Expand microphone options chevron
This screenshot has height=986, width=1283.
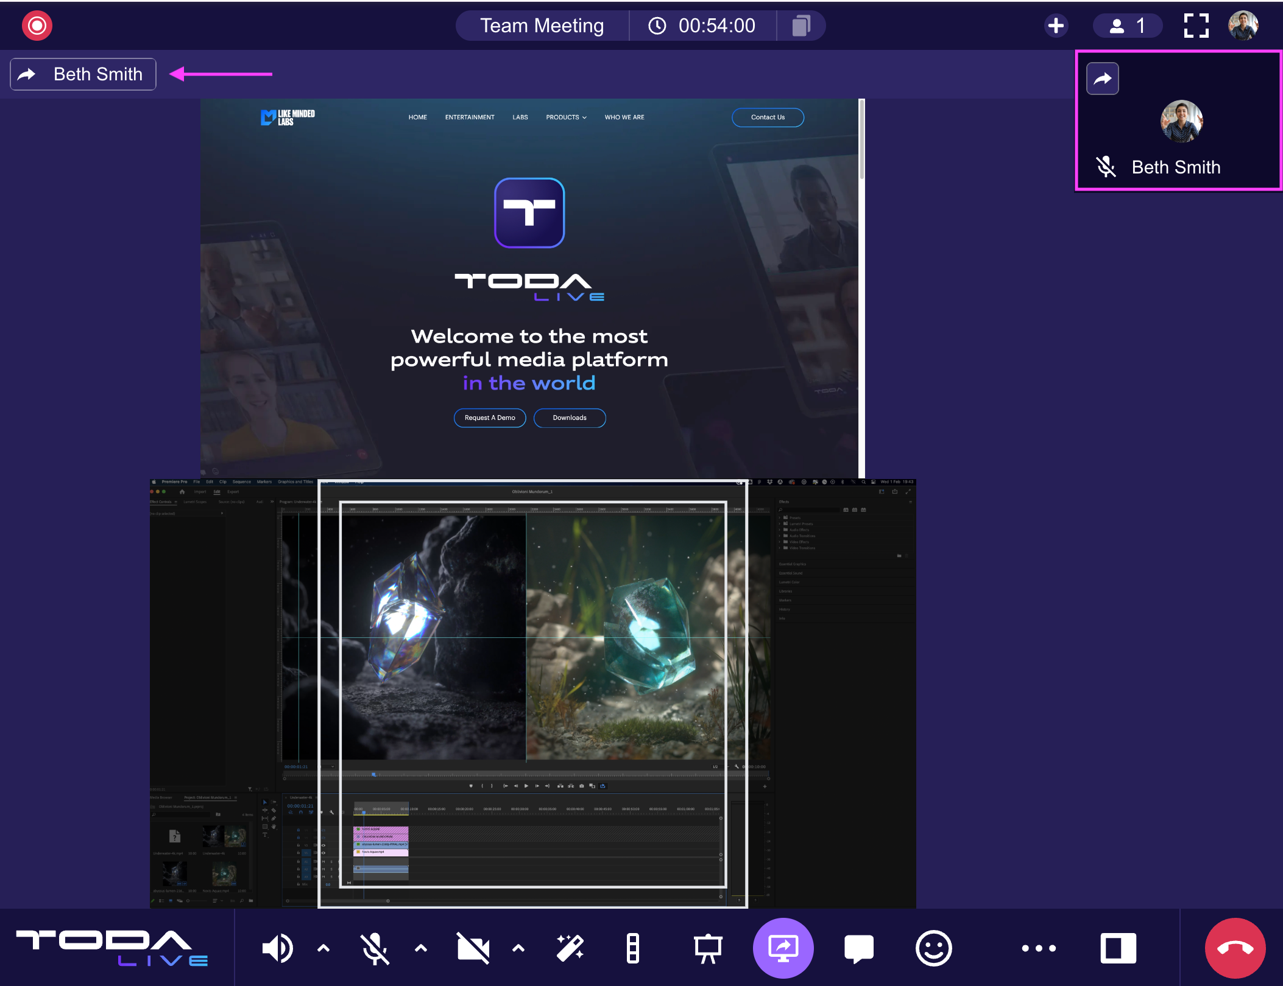point(420,948)
